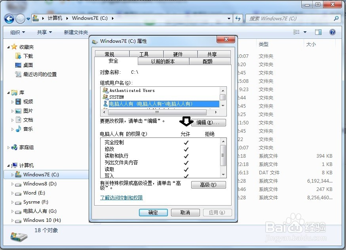Image resolution: width=346 pixels, height=250 pixels.
Task: Open the 共享 toolbar menu
Action: [44, 32]
